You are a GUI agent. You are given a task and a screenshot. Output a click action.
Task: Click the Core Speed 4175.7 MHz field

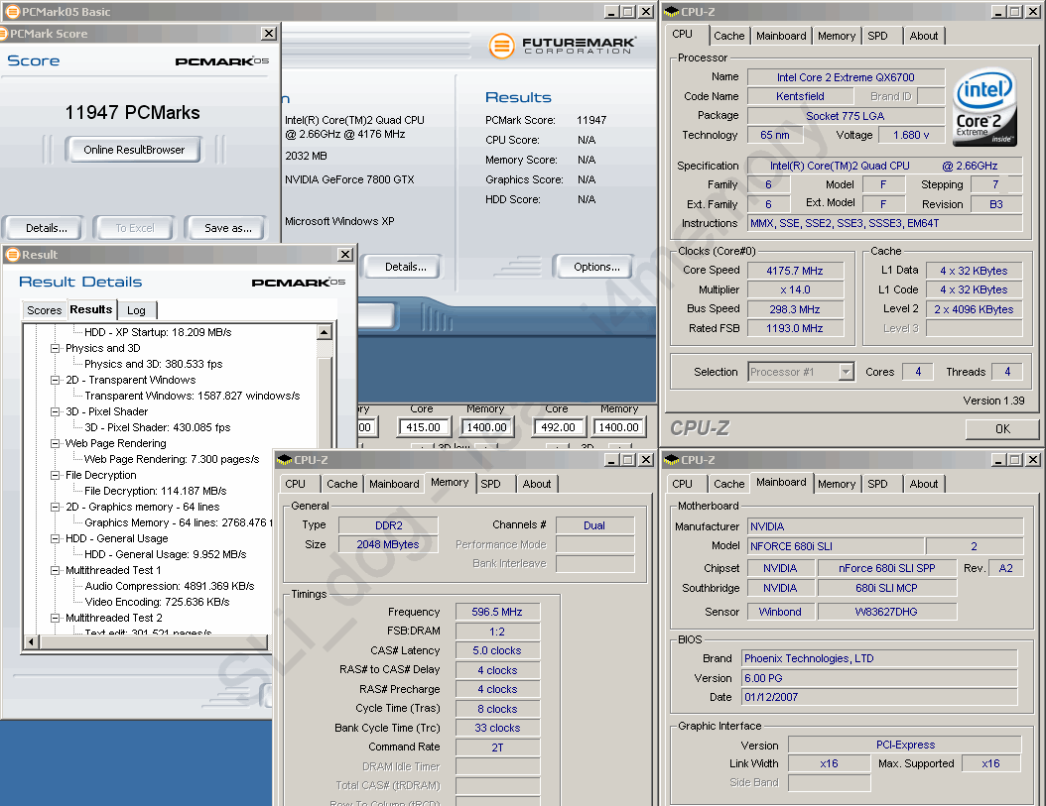(x=795, y=271)
